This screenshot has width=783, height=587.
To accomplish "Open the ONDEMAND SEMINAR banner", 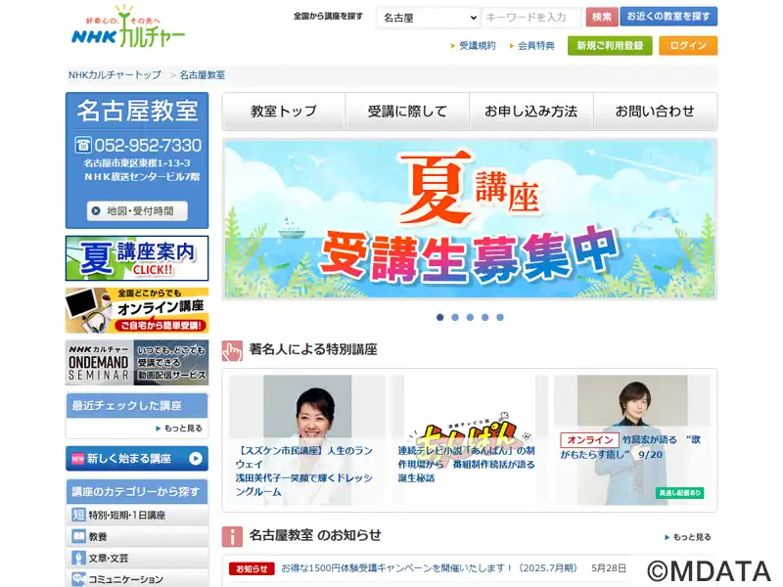I will pyautogui.click(x=137, y=363).
